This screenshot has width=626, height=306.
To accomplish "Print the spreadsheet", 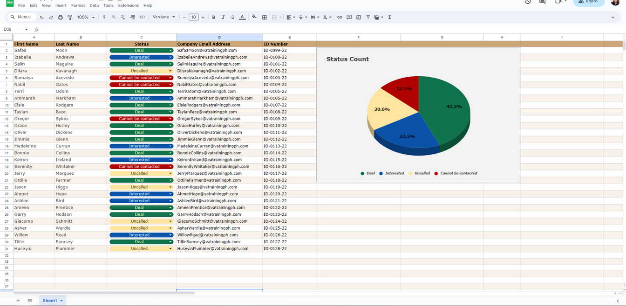I will (x=61, y=17).
